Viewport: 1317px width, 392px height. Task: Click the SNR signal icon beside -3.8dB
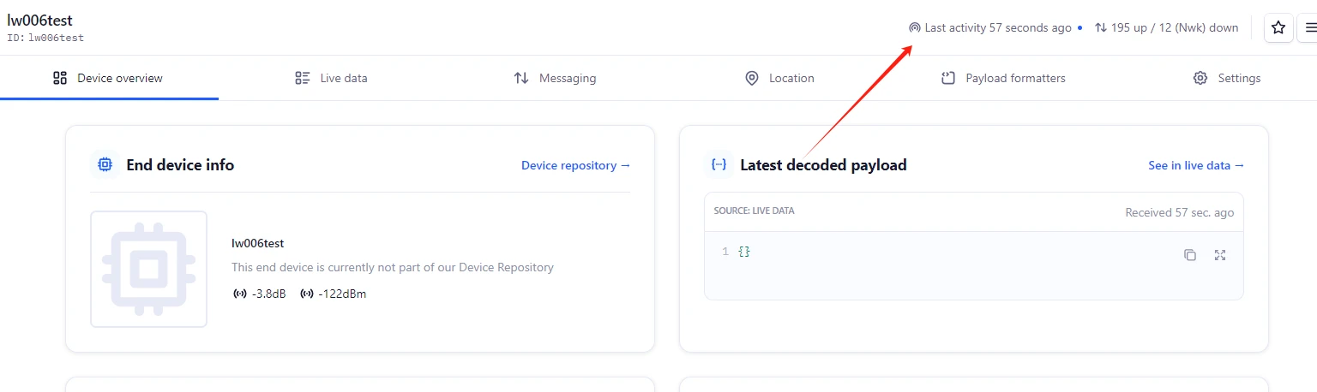pyautogui.click(x=239, y=294)
